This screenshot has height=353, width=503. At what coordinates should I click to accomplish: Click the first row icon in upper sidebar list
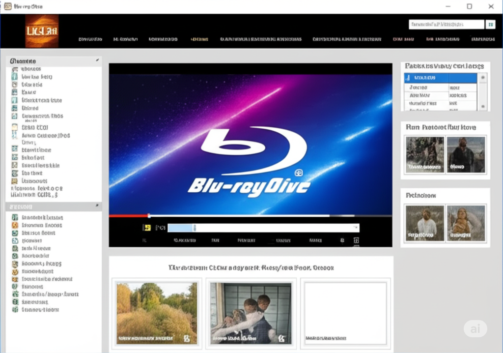(15, 69)
